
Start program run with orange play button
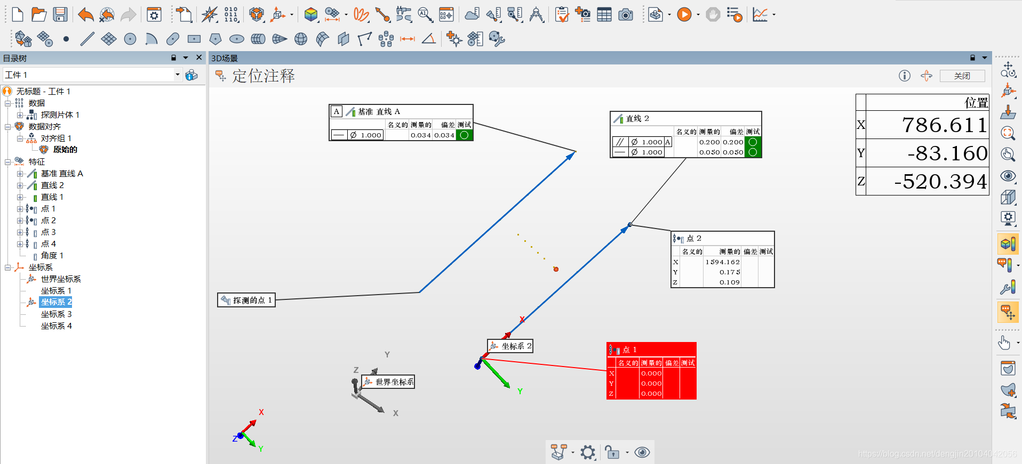tap(684, 14)
